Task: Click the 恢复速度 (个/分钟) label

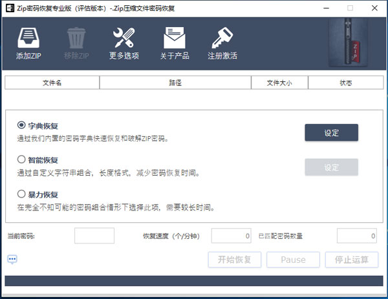Action: pyautogui.click(x=171, y=236)
